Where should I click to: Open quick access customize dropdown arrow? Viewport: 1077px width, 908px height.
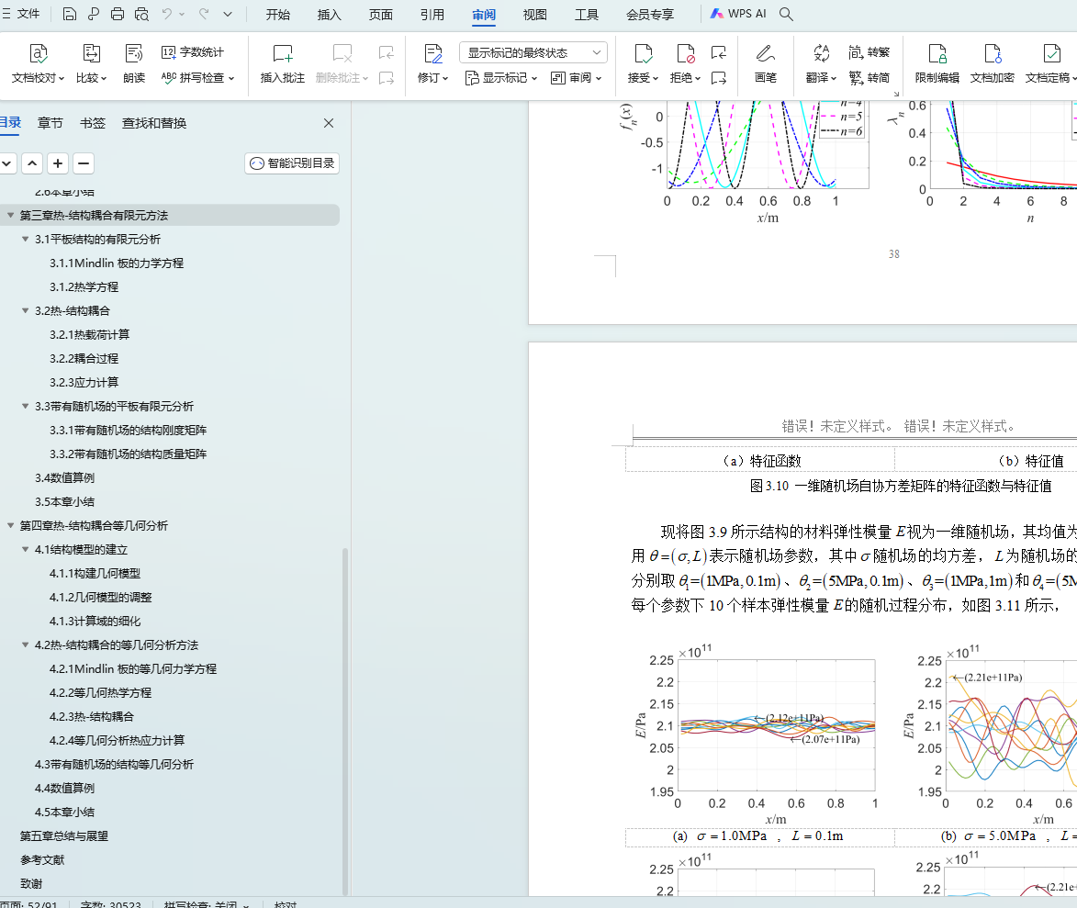[228, 14]
